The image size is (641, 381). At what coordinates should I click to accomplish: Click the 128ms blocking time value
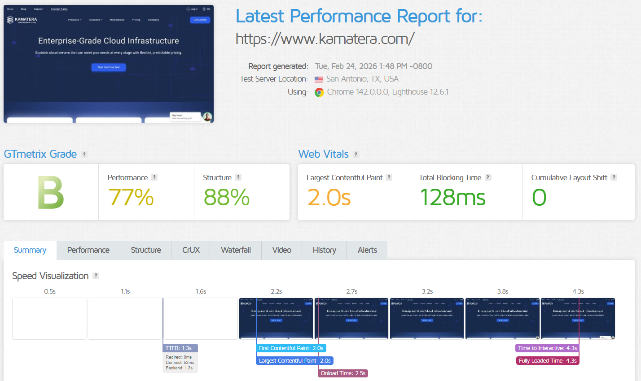point(452,197)
